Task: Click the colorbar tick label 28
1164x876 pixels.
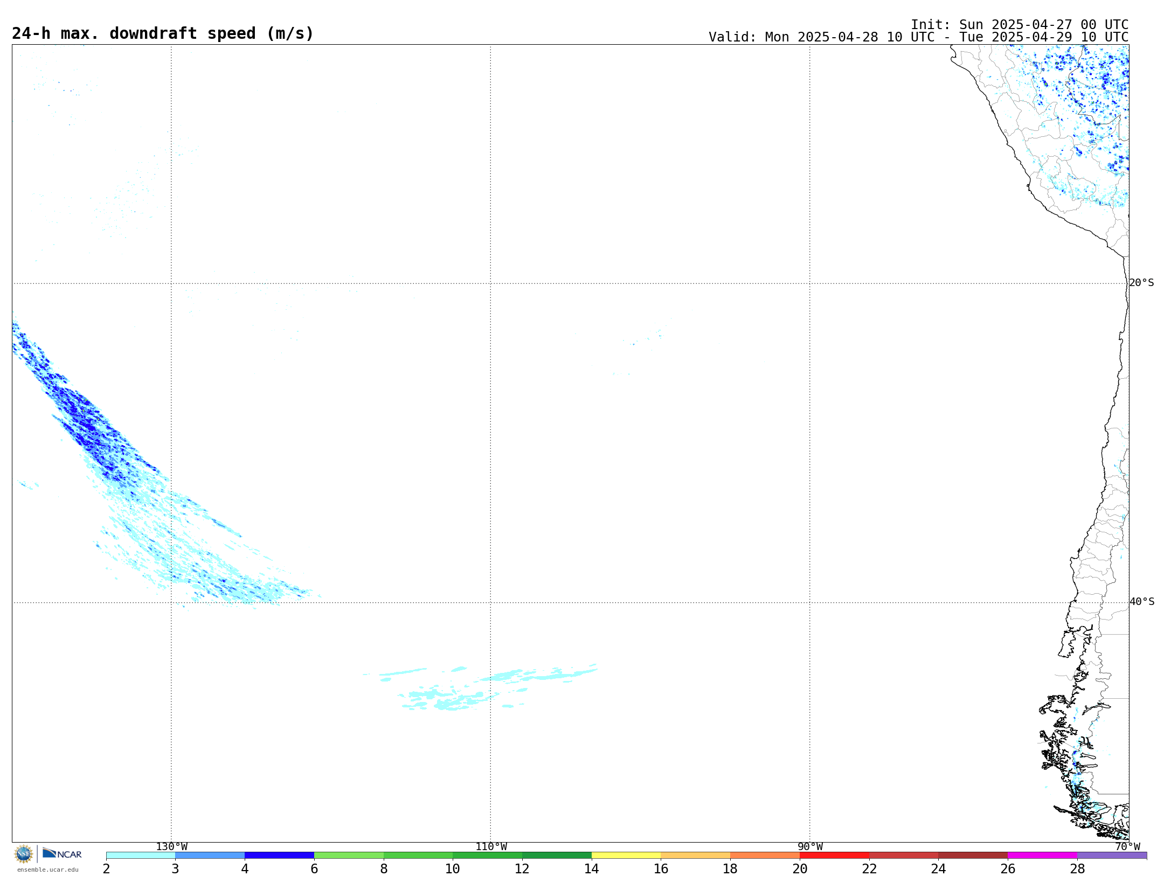Action: pos(1077,868)
